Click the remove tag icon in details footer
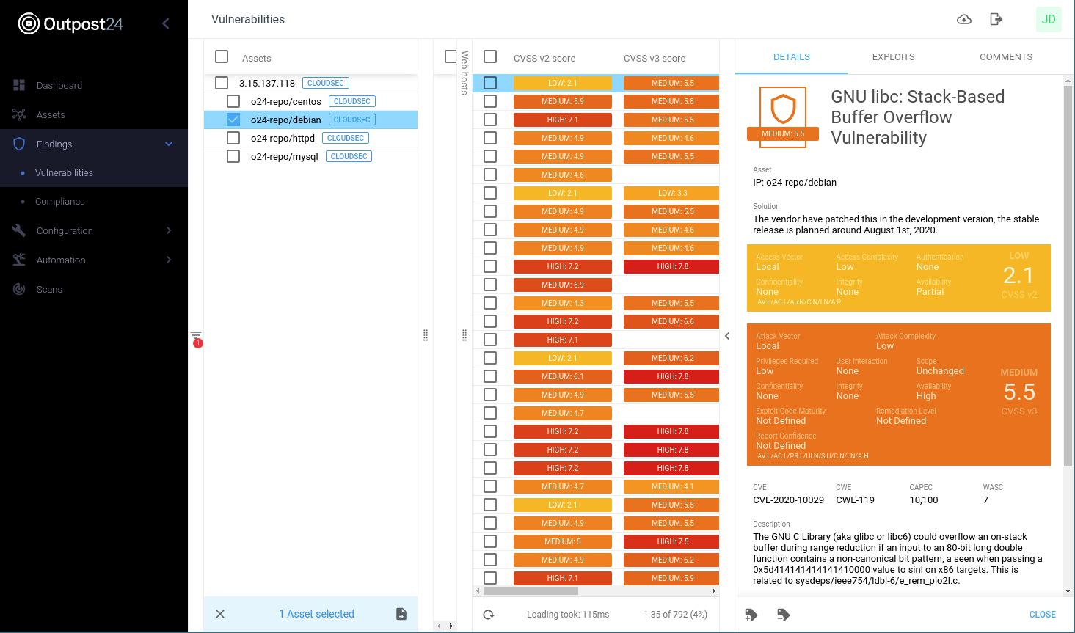1075x633 pixels. point(783,615)
